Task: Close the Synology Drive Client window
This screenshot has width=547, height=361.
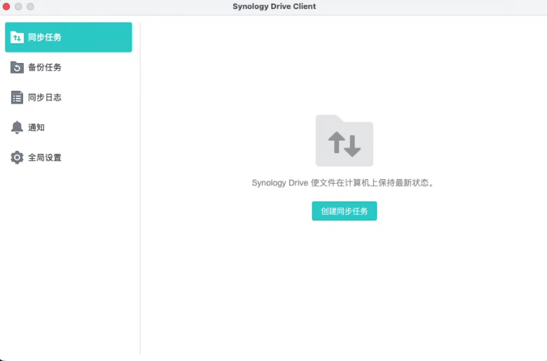Action: 6,6
